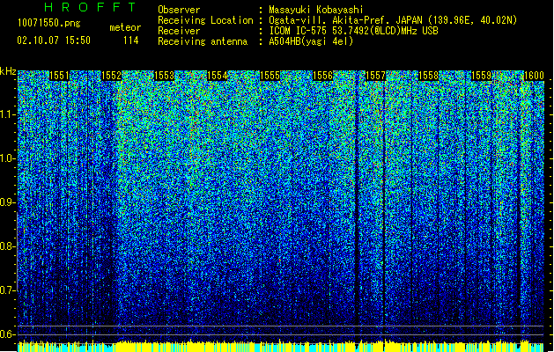Image resolution: width=554 pixels, height=352 pixels.
Task: Click the 1559 time marker
Action: tap(481, 76)
